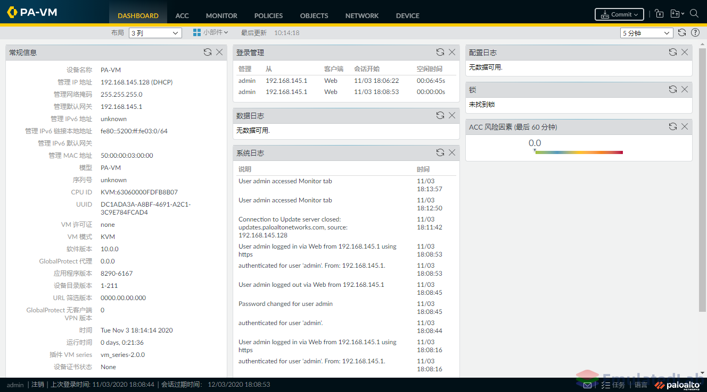Click the 应用程序版本 value 8290-6167

click(x=117, y=274)
